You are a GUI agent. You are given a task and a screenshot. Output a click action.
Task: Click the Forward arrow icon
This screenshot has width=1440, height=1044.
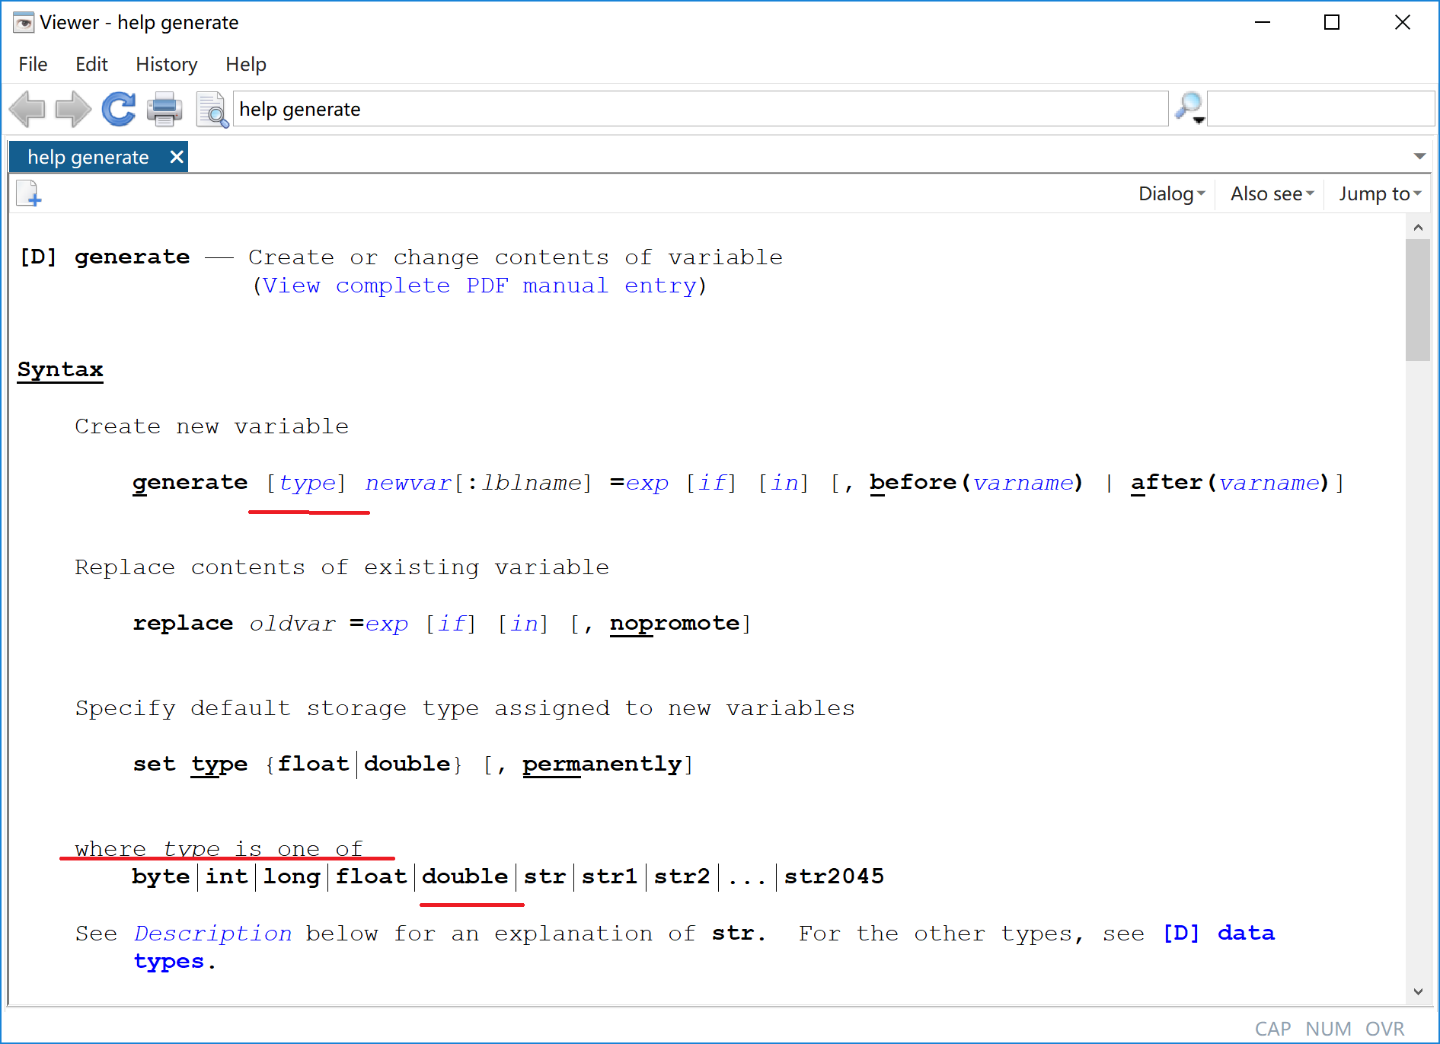(73, 109)
